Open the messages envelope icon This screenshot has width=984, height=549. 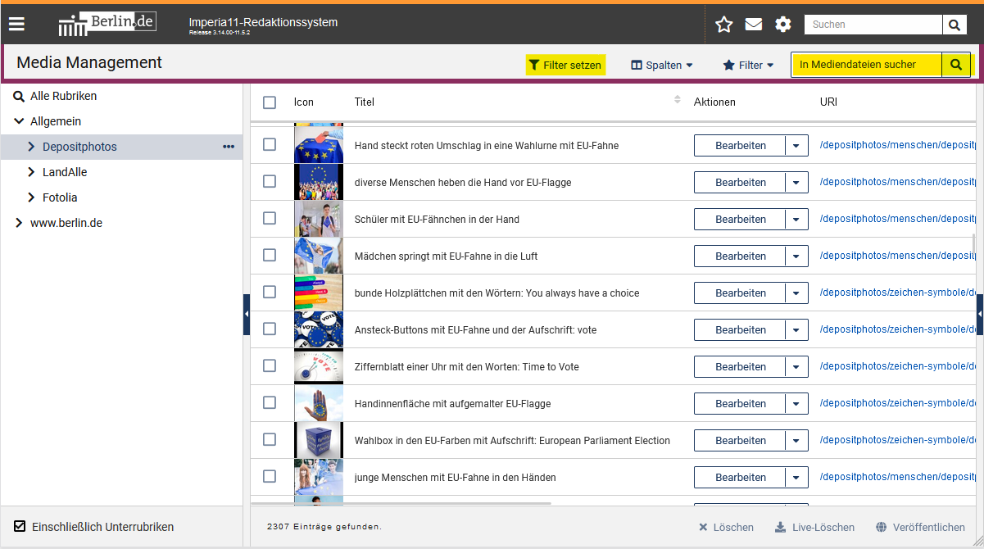(753, 25)
